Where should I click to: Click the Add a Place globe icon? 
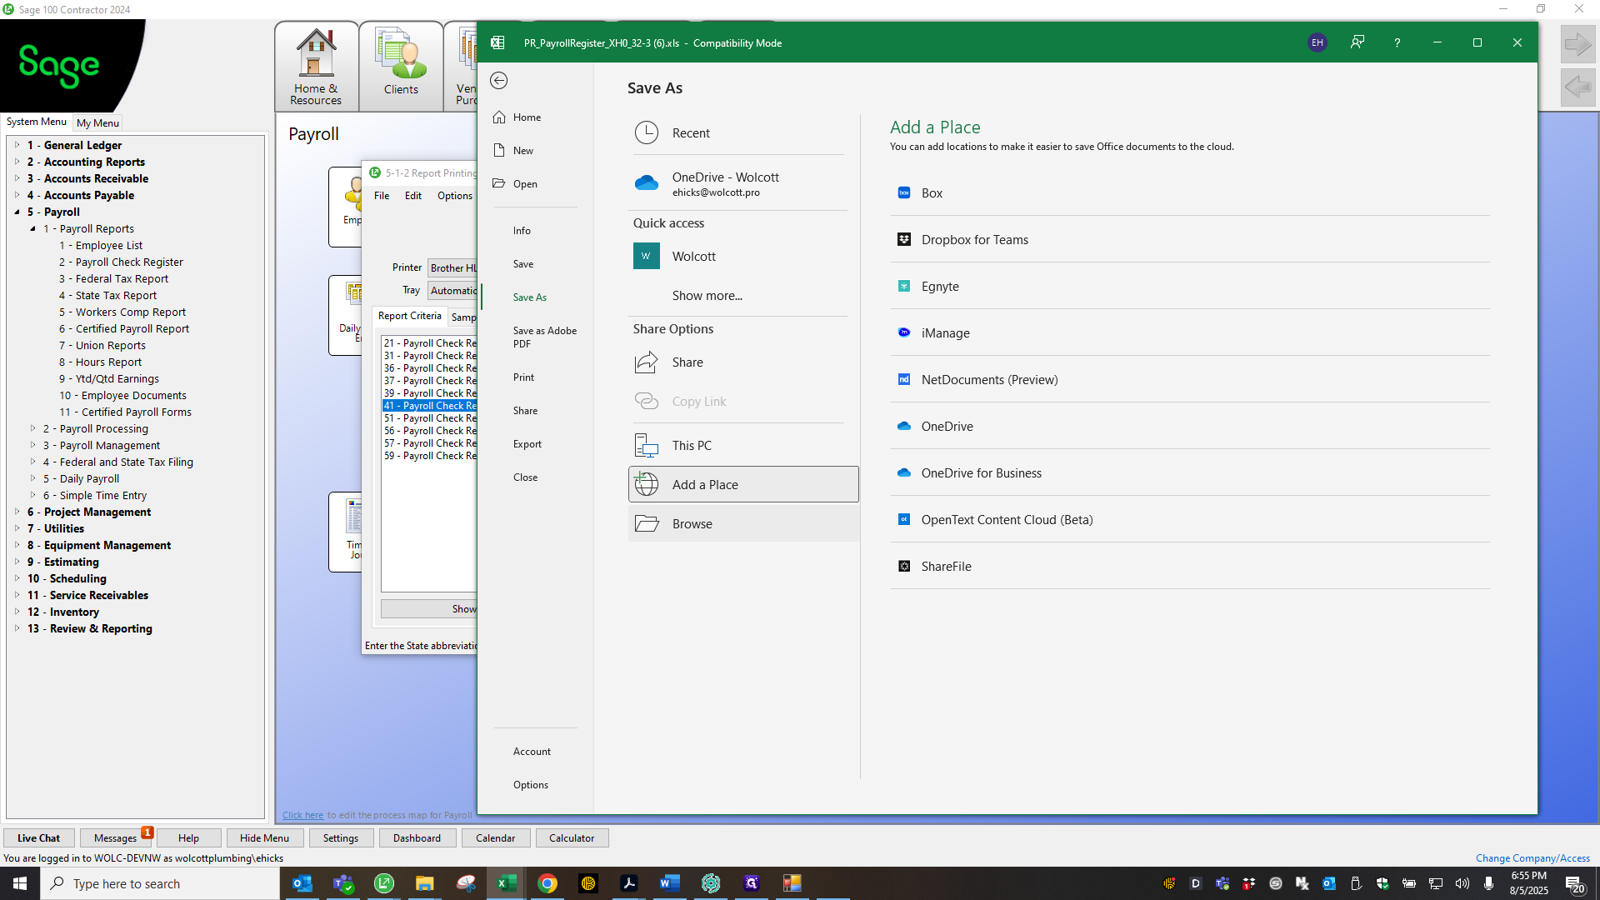point(647,484)
